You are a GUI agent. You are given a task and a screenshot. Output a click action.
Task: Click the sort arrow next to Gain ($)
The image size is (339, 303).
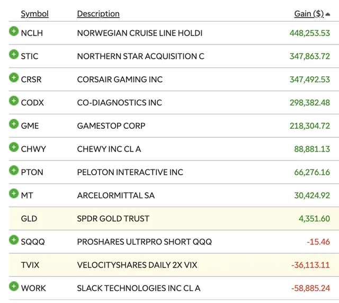pyautogui.click(x=328, y=14)
